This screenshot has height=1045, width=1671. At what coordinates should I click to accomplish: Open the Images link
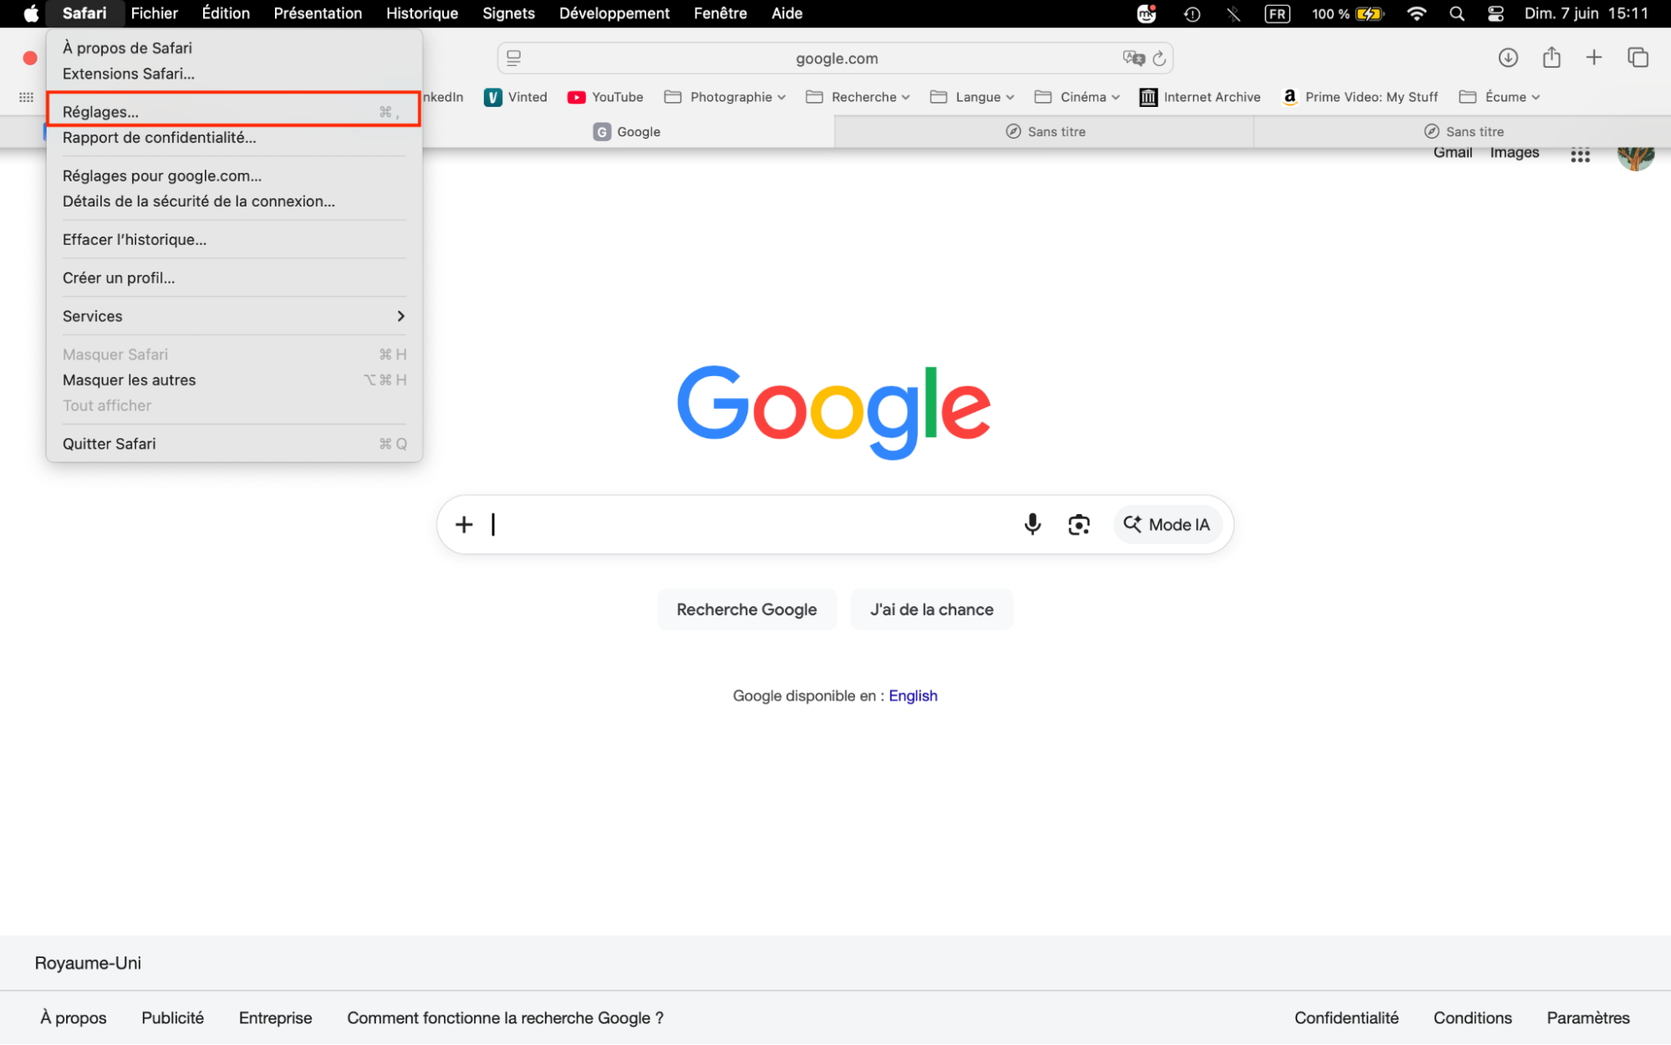coord(1514,153)
